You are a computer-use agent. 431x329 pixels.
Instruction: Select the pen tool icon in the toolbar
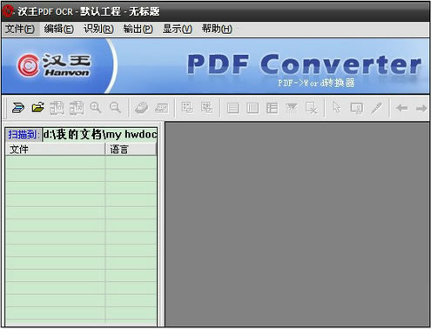376,108
